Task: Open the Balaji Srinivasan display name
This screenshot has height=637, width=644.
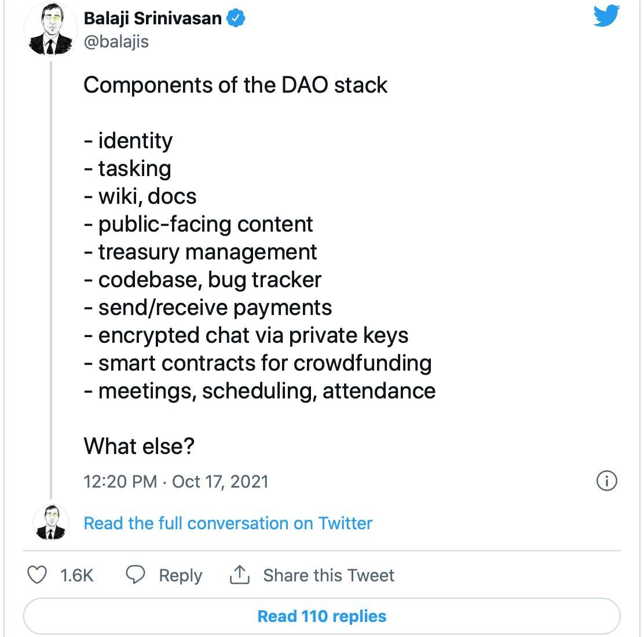Action: (153, 19)
